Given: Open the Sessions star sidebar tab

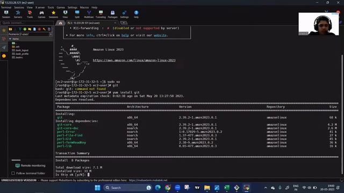Looking at the screenshot, I should click(x=4, y=31).
